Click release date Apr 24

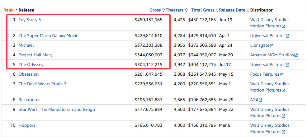(225, 45)
